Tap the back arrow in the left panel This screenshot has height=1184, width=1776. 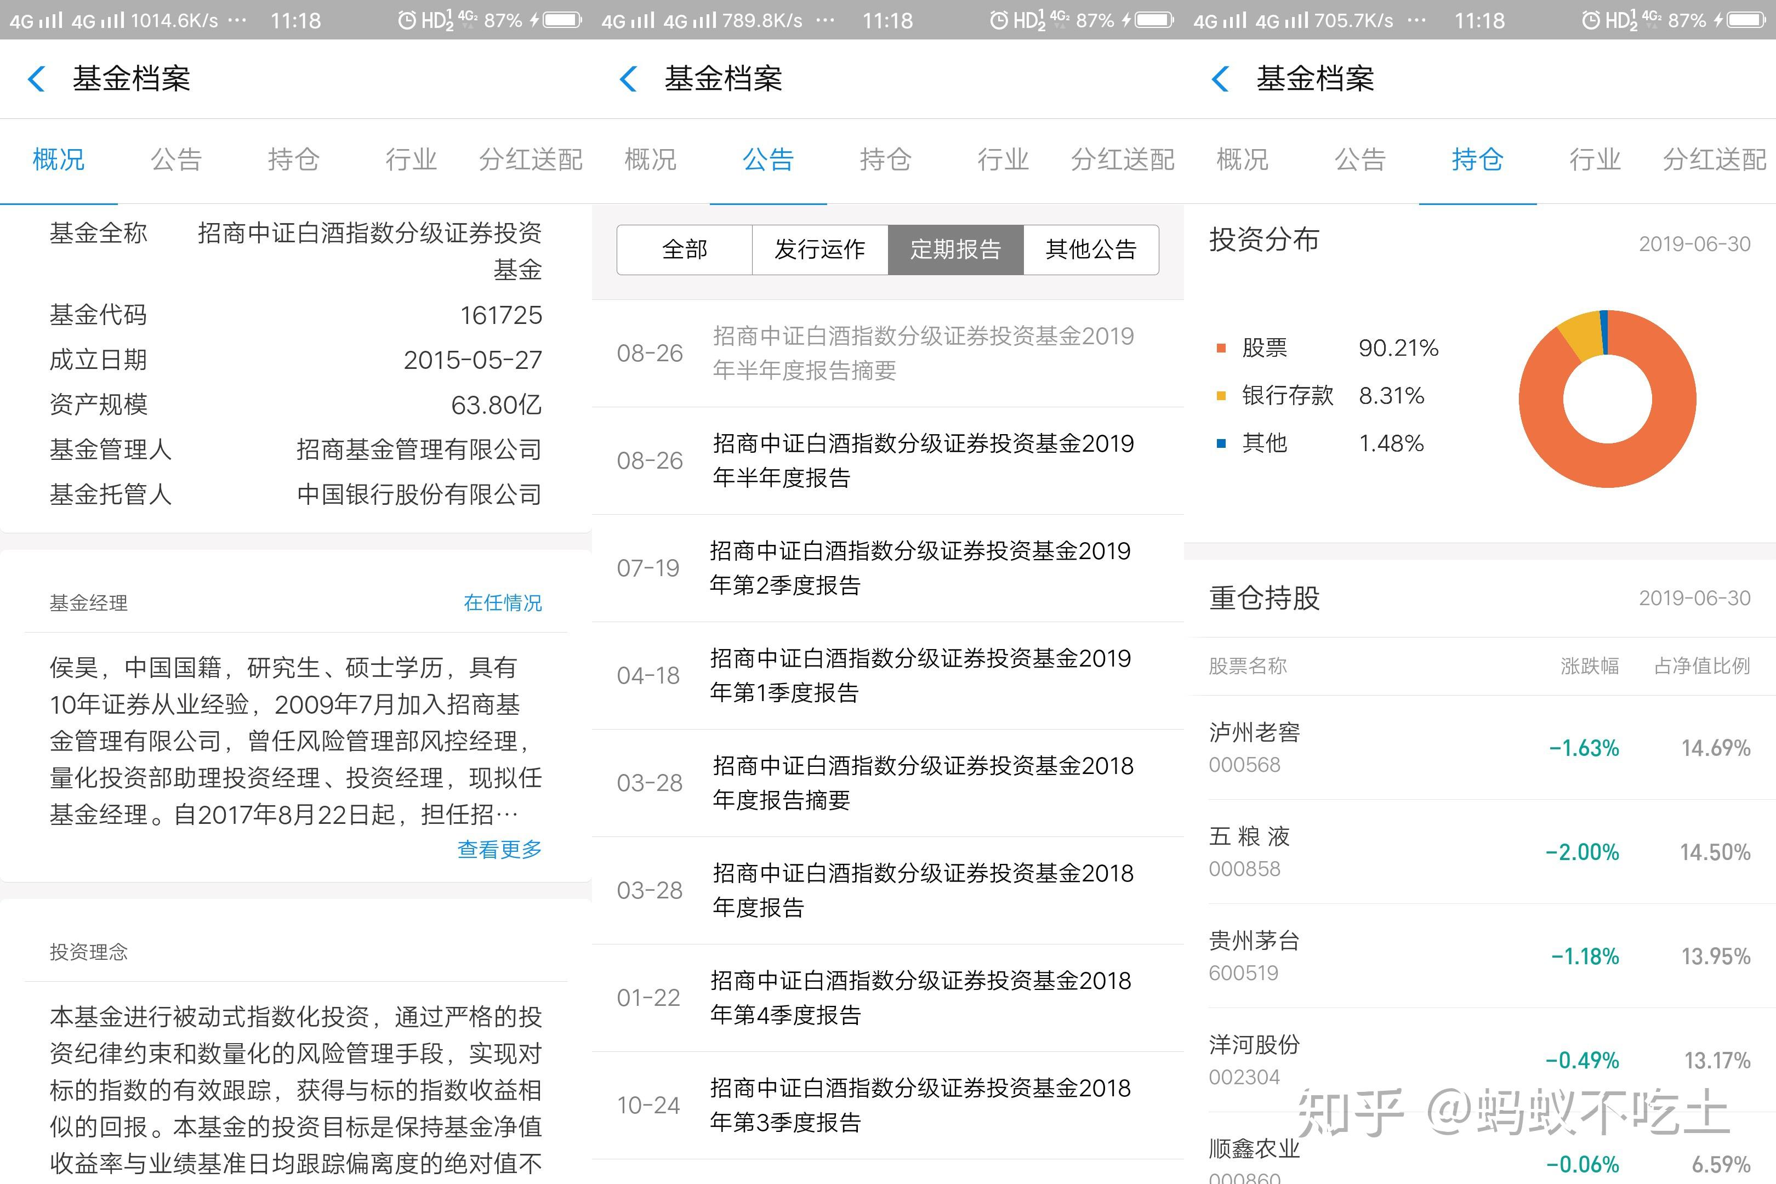36,78
